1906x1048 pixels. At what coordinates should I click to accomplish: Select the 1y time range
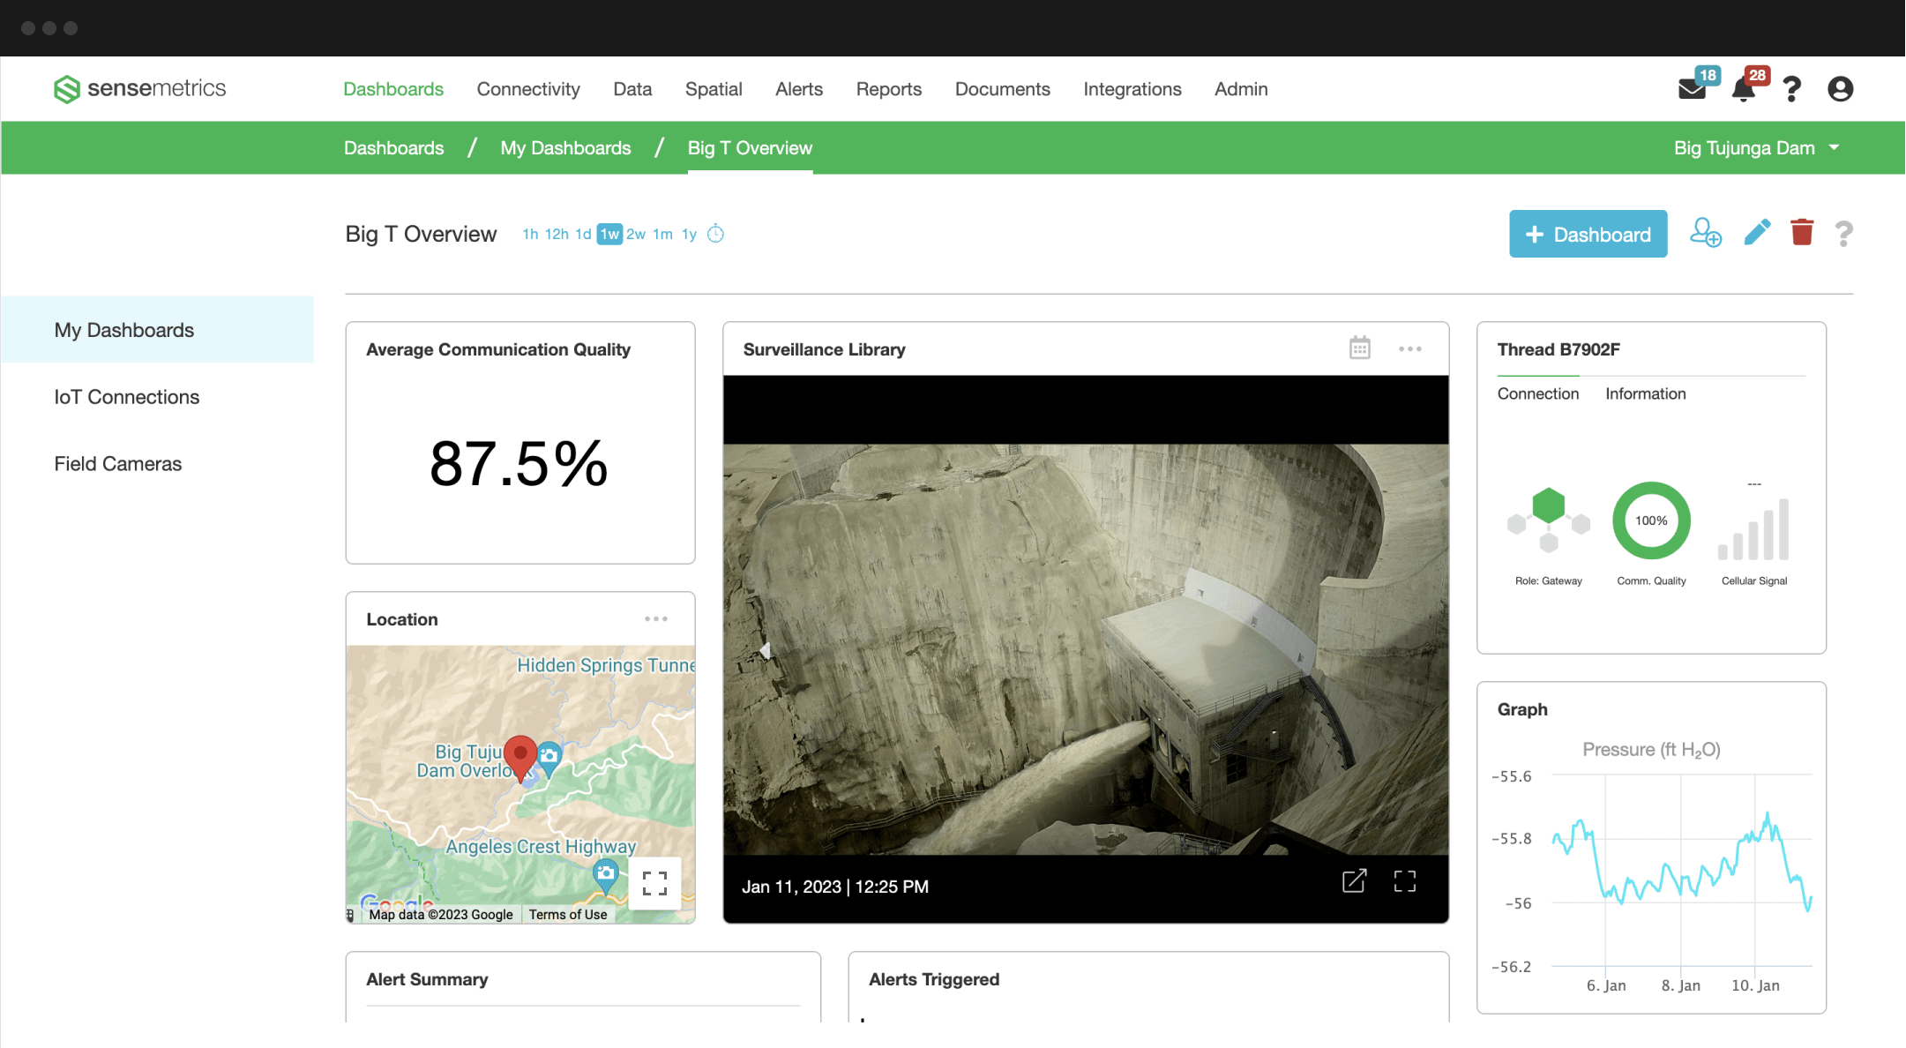coord(689,234)
